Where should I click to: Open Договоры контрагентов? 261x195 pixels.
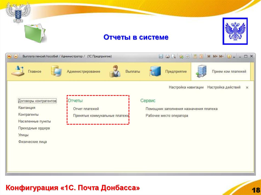point(37,101)
